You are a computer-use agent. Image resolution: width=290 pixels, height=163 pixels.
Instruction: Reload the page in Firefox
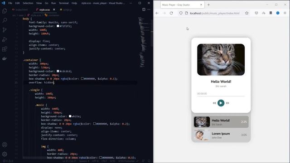pos(171,13)
